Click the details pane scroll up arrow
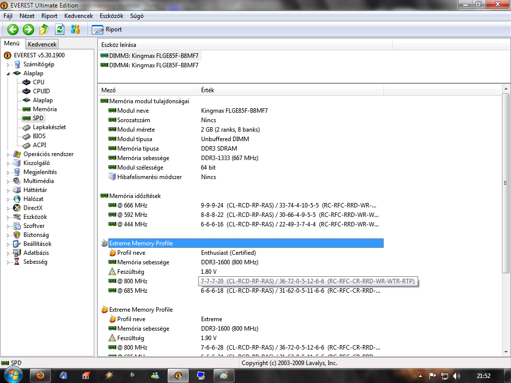Screen dimensions: 511x383 tap(506, 88)
